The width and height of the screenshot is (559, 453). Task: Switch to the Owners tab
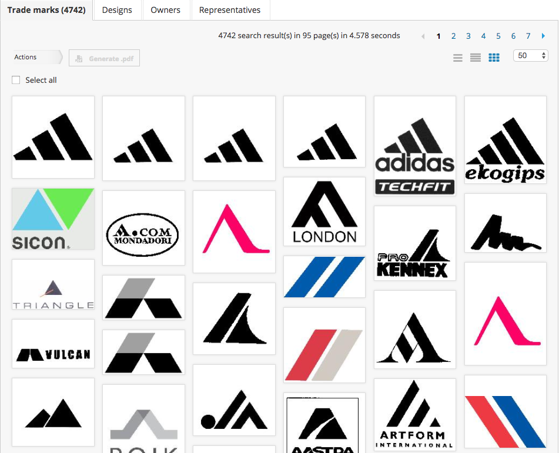165,10
